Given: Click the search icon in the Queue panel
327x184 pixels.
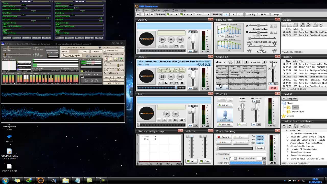Looking at the screenshot, I should point(302,25).
